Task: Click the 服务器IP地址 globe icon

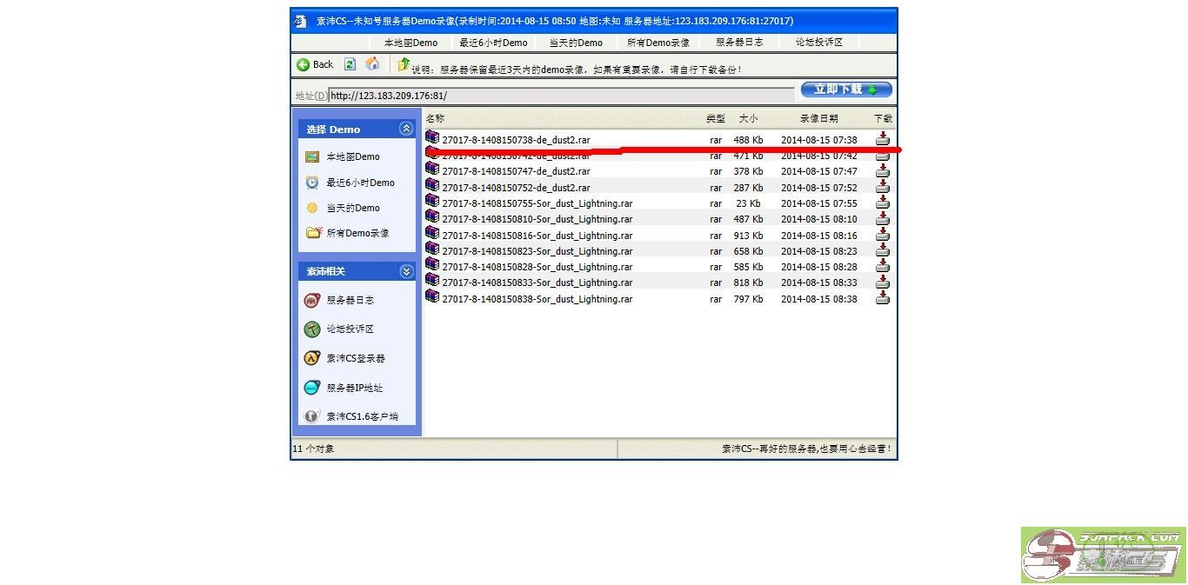Action: pos(312,388)
